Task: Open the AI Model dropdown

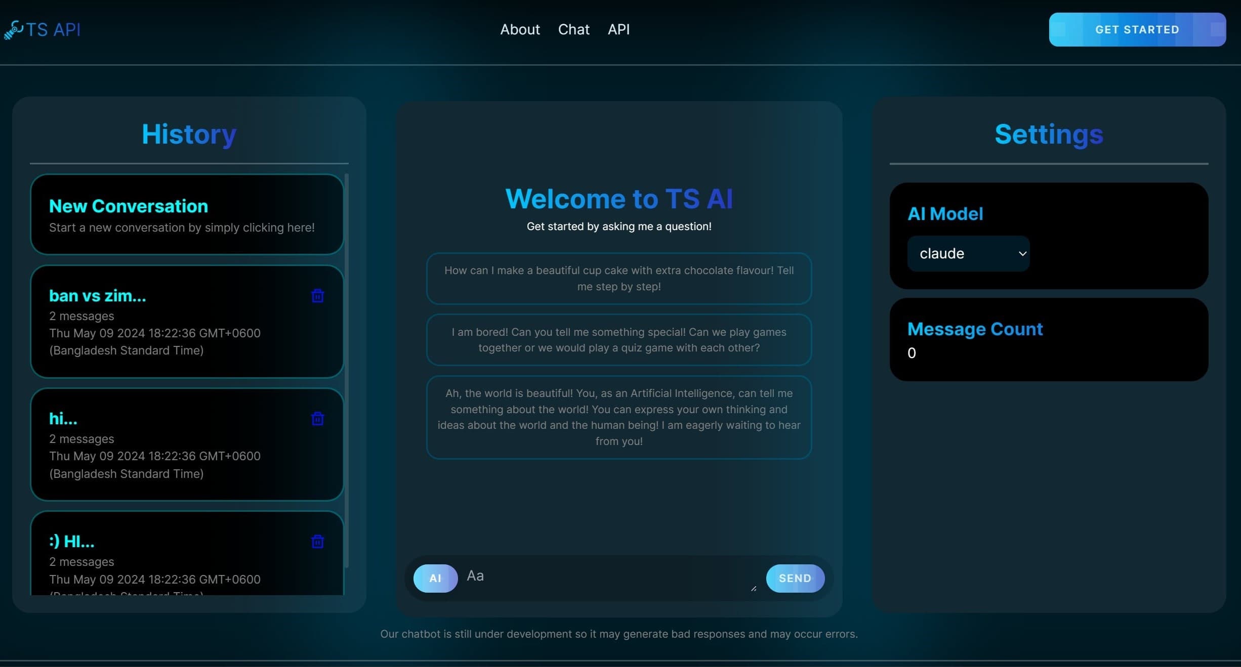Action: pos(968,253)
